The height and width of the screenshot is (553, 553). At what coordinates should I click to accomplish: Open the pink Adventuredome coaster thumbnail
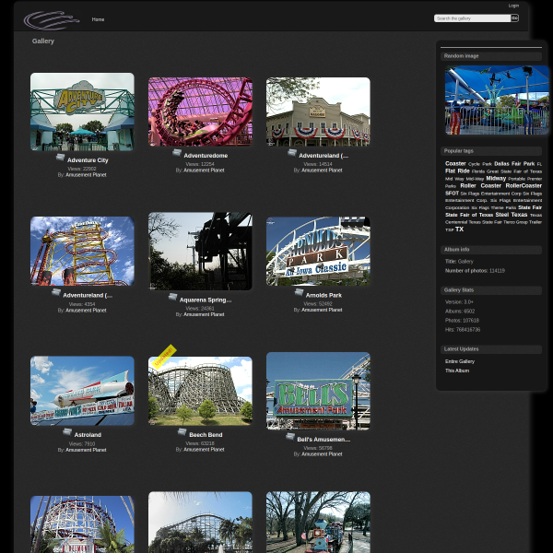(200, 112)
